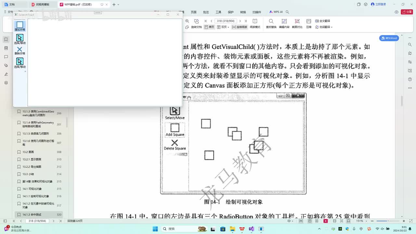Open the 扫描件 menu tab

click(257, 12)
